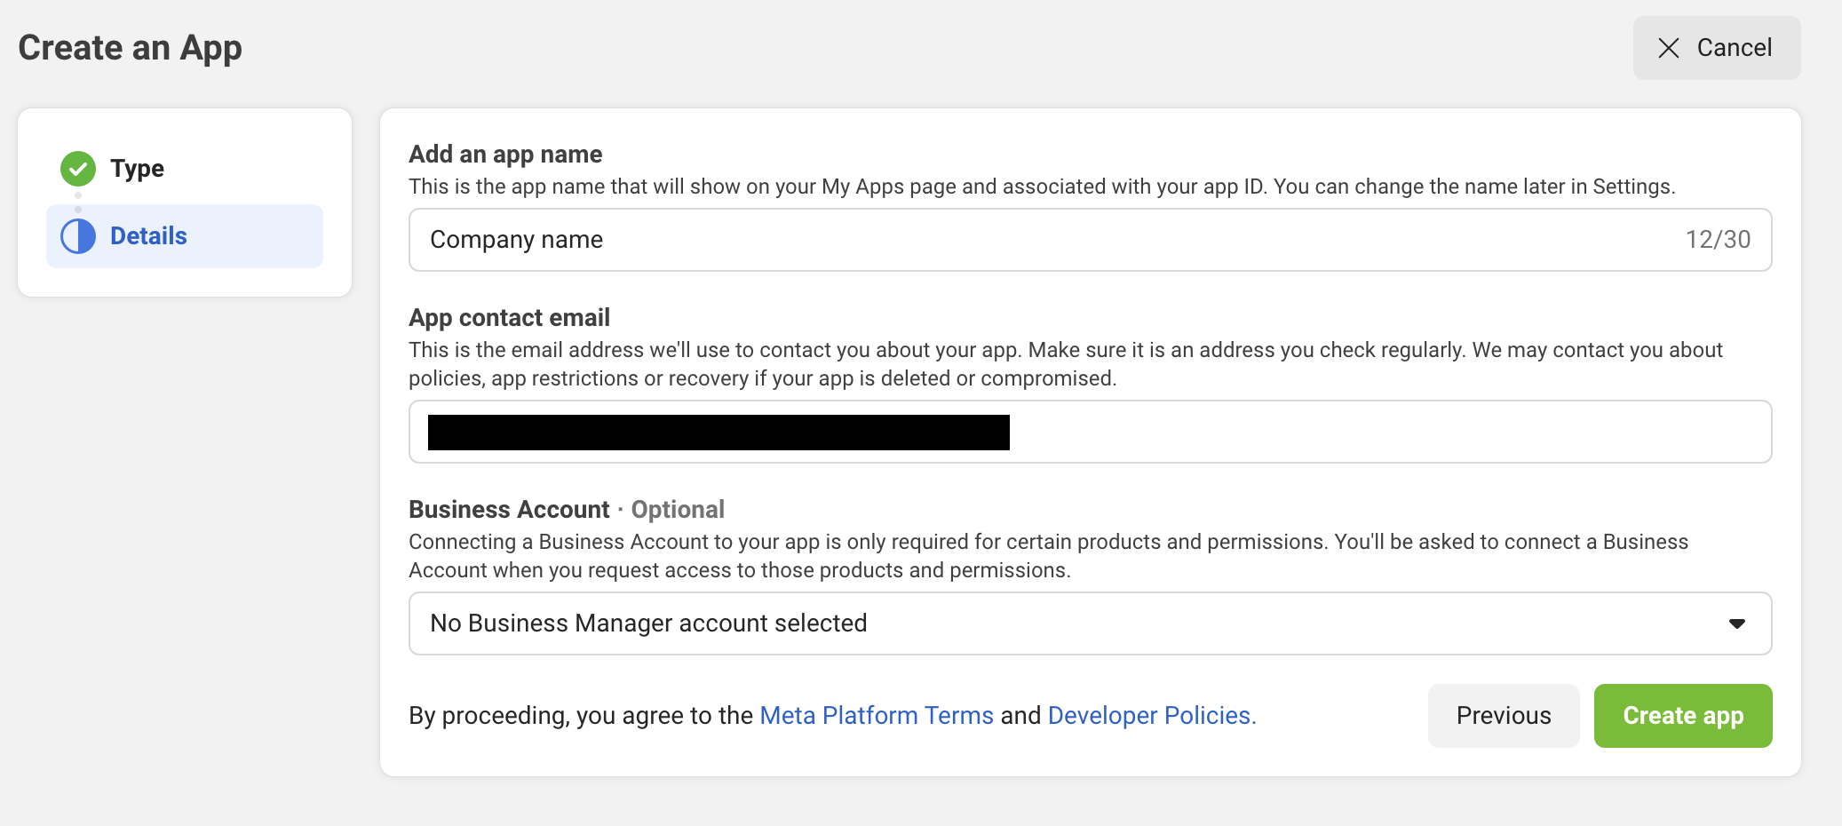Click the half-filled circle icon beside Details
Image resolution: width=1842 pixels, height=826 pixels.
coord(78,236)
